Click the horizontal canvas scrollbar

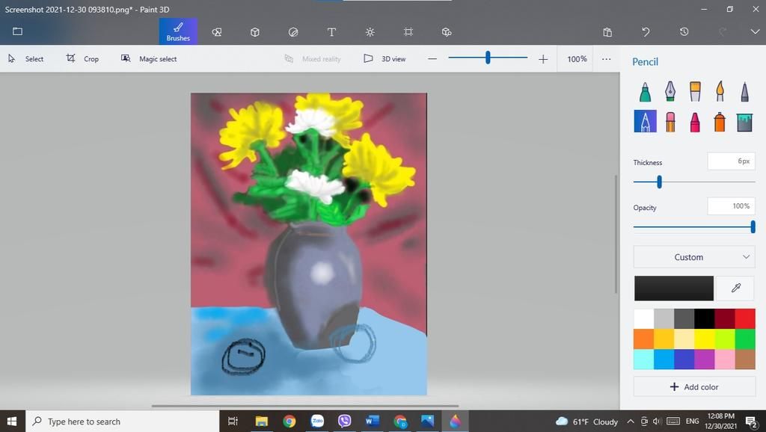305,406
